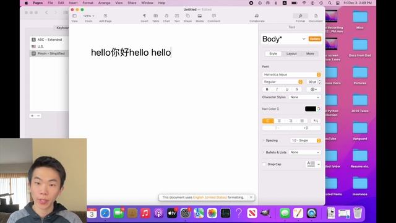396x223 pixels.
Task: Click the Insert paragraph icon in toolbar
Action: 144,16
